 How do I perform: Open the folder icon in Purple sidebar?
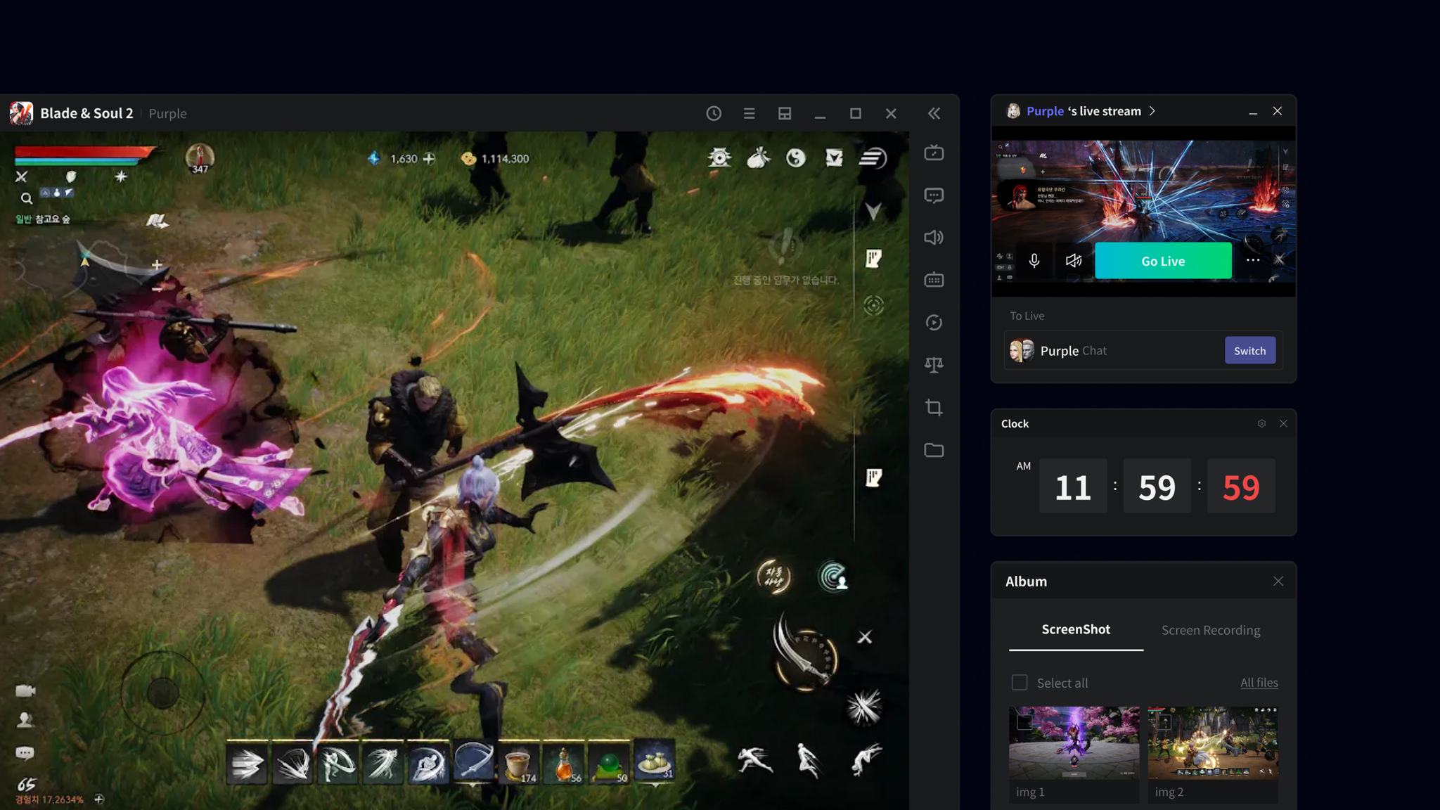(x=934, y=450)
